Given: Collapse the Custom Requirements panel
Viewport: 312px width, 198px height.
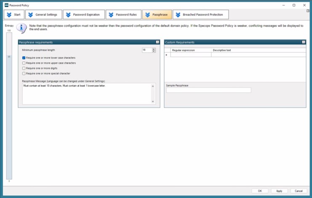Looking at the screenshot, I should click(304, 42).
